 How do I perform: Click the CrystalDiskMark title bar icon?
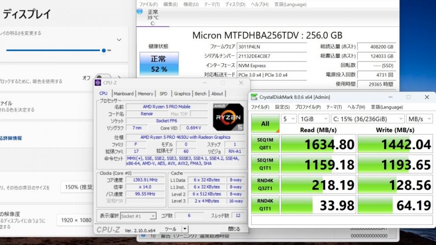click(x=254, y=97)
